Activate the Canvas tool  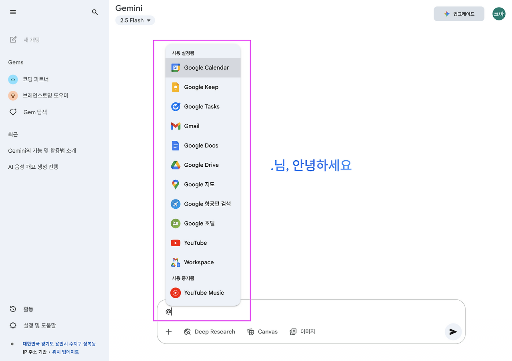[262, 331]
